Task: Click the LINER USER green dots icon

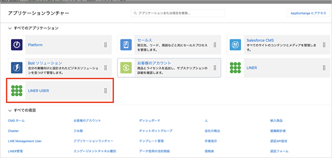Action: [x=17, y=91]
